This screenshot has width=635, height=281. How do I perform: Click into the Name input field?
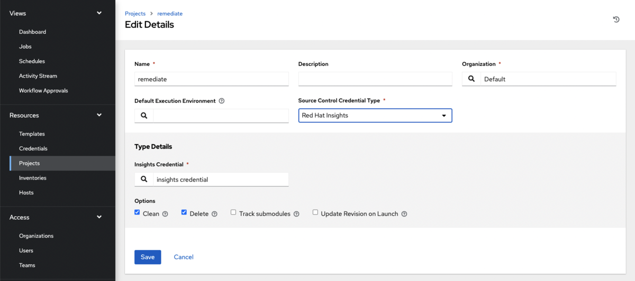pos(212,79)
